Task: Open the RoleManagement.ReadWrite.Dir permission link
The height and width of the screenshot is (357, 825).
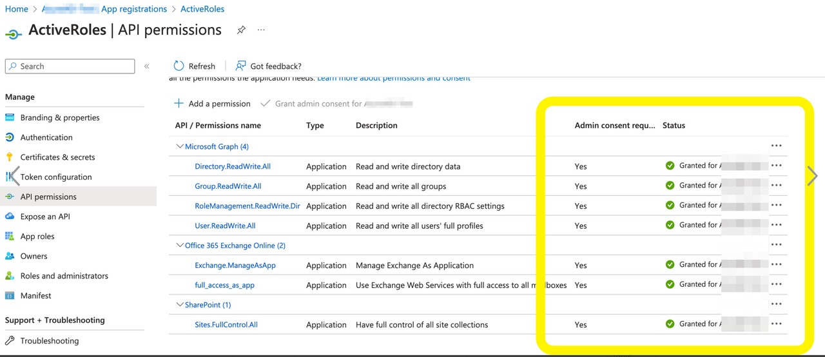Action: (247, 206)
